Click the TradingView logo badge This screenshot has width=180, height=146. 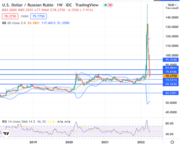coord(6,134)
